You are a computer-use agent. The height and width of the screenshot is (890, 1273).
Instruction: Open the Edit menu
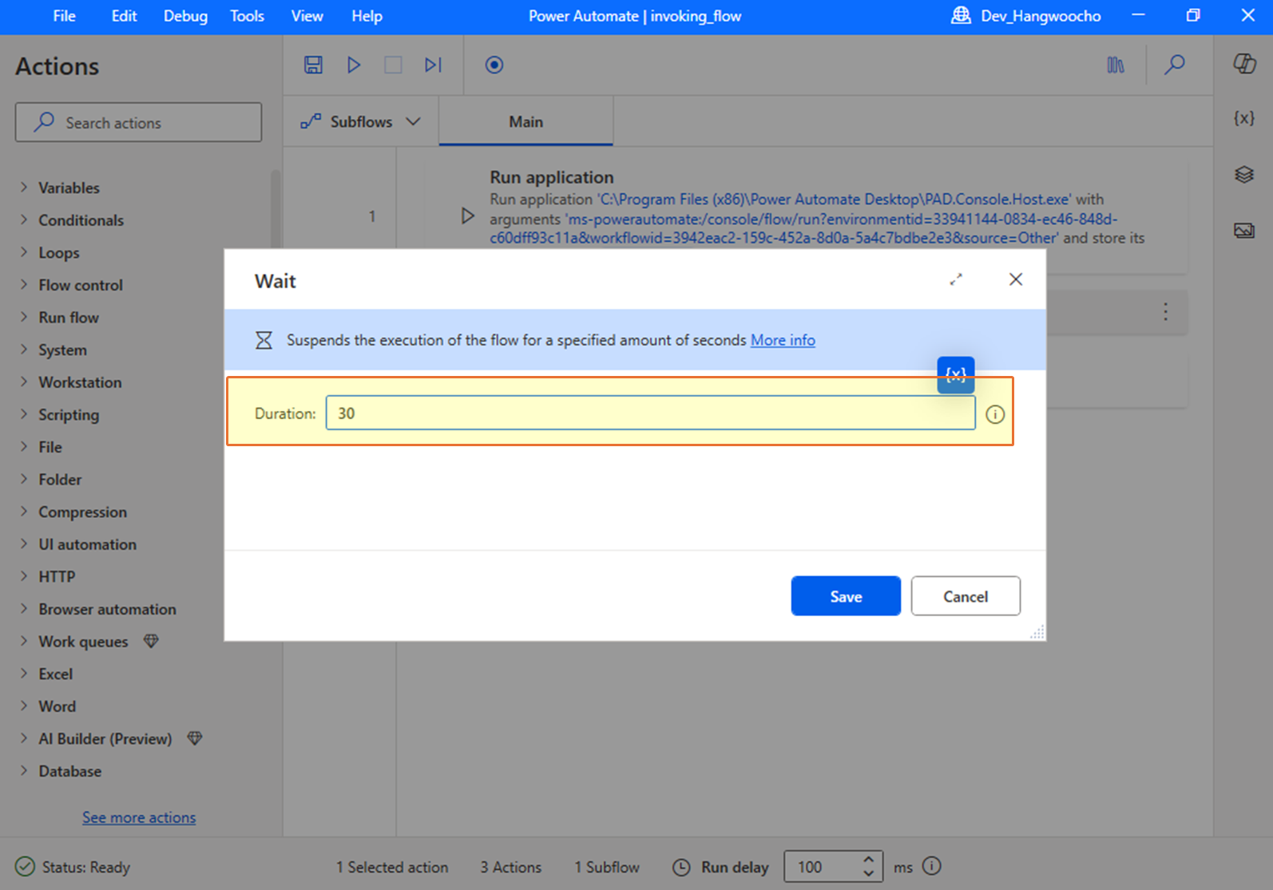click(x=124, y=16)
